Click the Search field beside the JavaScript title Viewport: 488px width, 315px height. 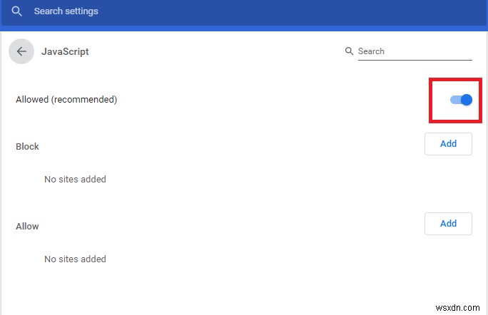[x=414, y=51]
